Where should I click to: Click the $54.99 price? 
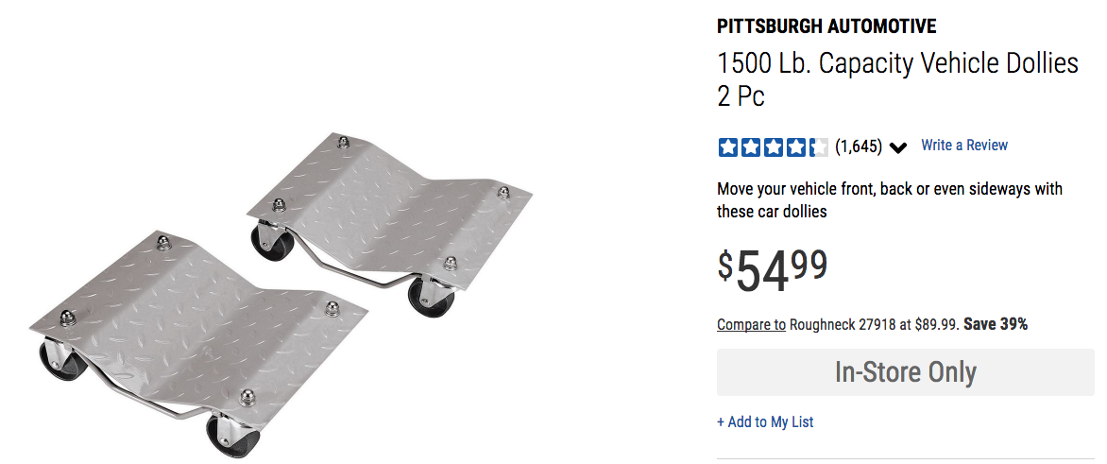(773, 269)
